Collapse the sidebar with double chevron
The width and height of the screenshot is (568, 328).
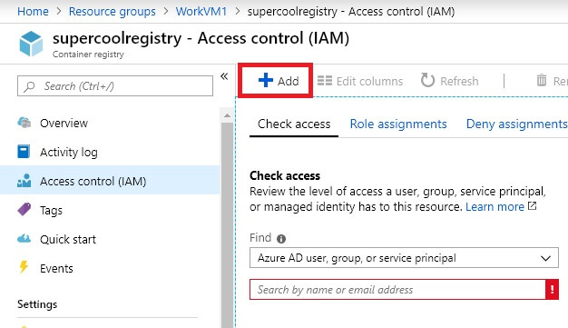click(x=224, y=76)
